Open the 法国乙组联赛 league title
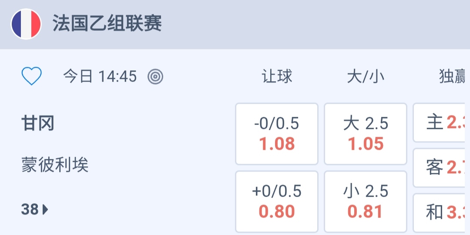This screenshot has width=470, height=235. click(x=107, y=23)
